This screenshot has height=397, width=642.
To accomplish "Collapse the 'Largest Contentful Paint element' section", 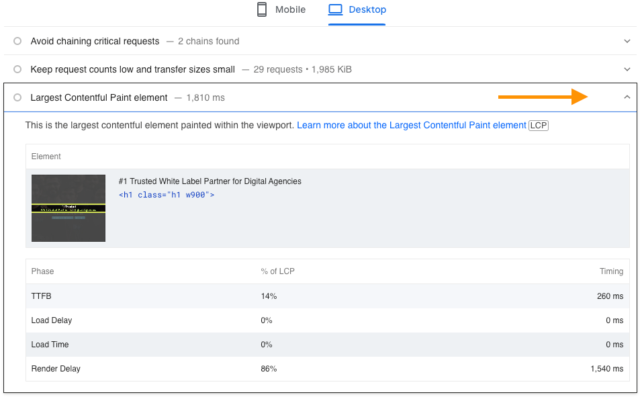I will 627,97.
